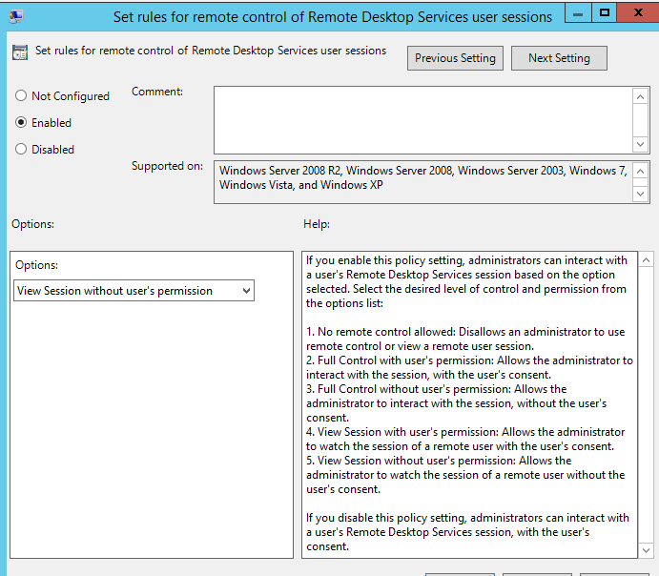This screenshot has height=576, width=659.
Task: Go to Previous Setting
Action: [455, 58]
